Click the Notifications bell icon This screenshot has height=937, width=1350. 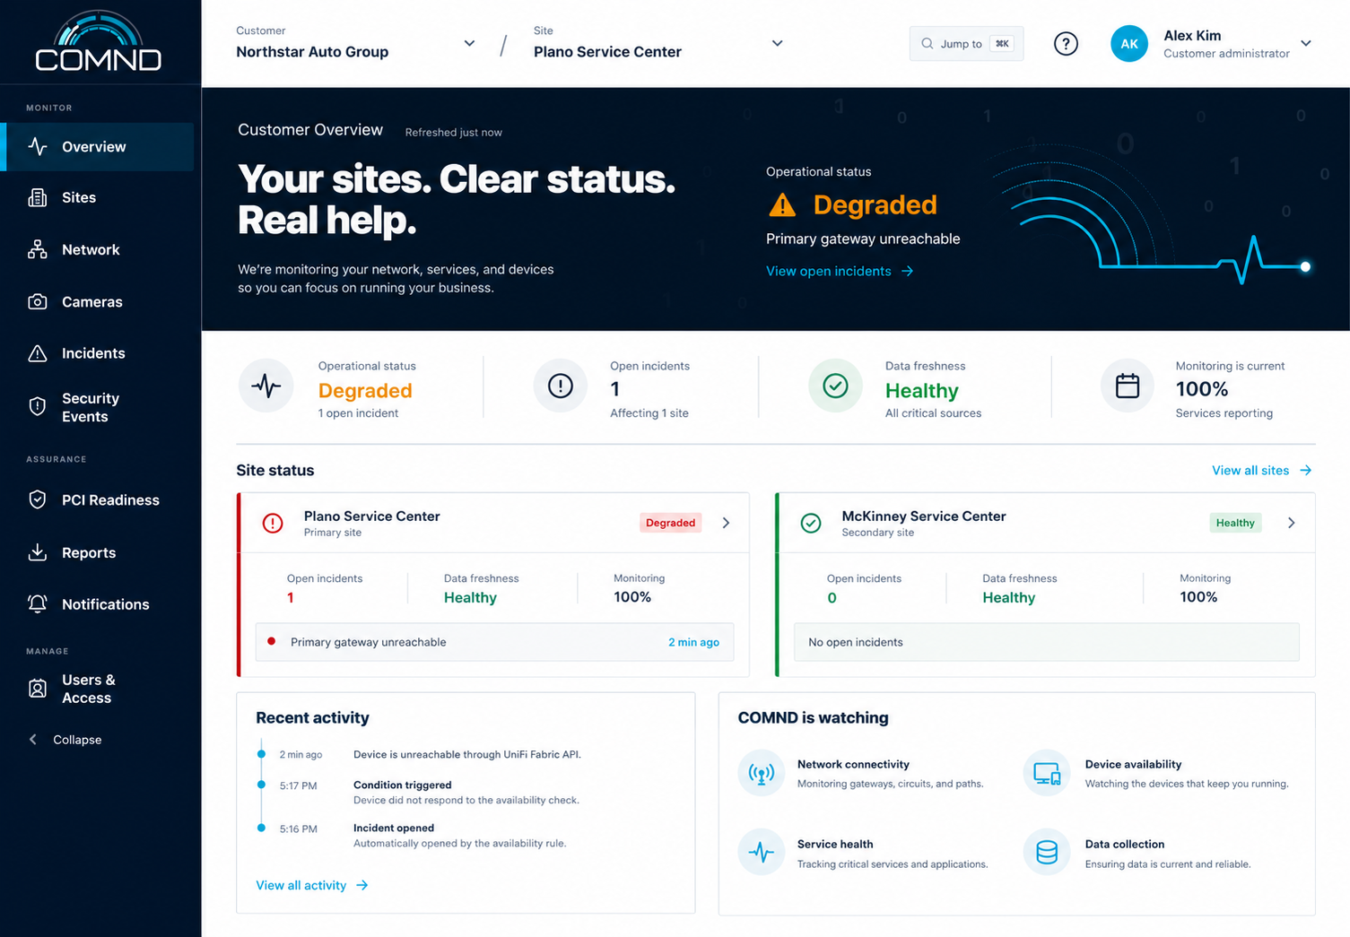tap(38, 604)
